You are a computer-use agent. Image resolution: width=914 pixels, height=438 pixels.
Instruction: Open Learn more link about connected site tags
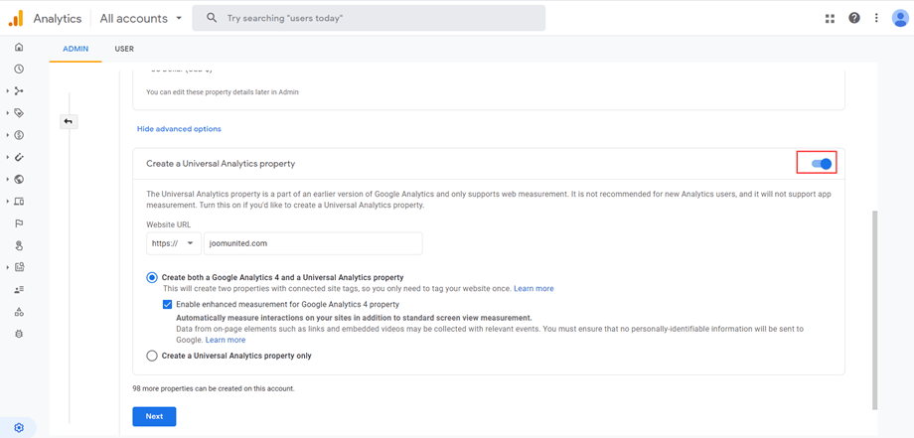(533, 288)
